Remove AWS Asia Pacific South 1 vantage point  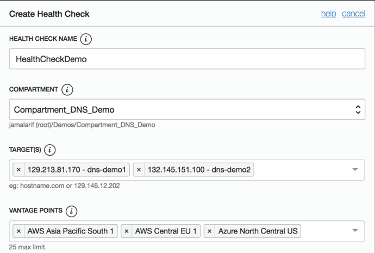pos(18,231)
